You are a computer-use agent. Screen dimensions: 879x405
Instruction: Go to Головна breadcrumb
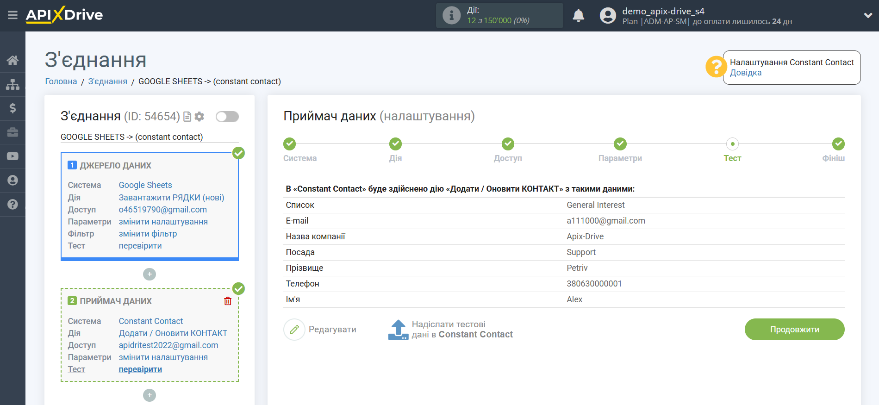[61, 81]
